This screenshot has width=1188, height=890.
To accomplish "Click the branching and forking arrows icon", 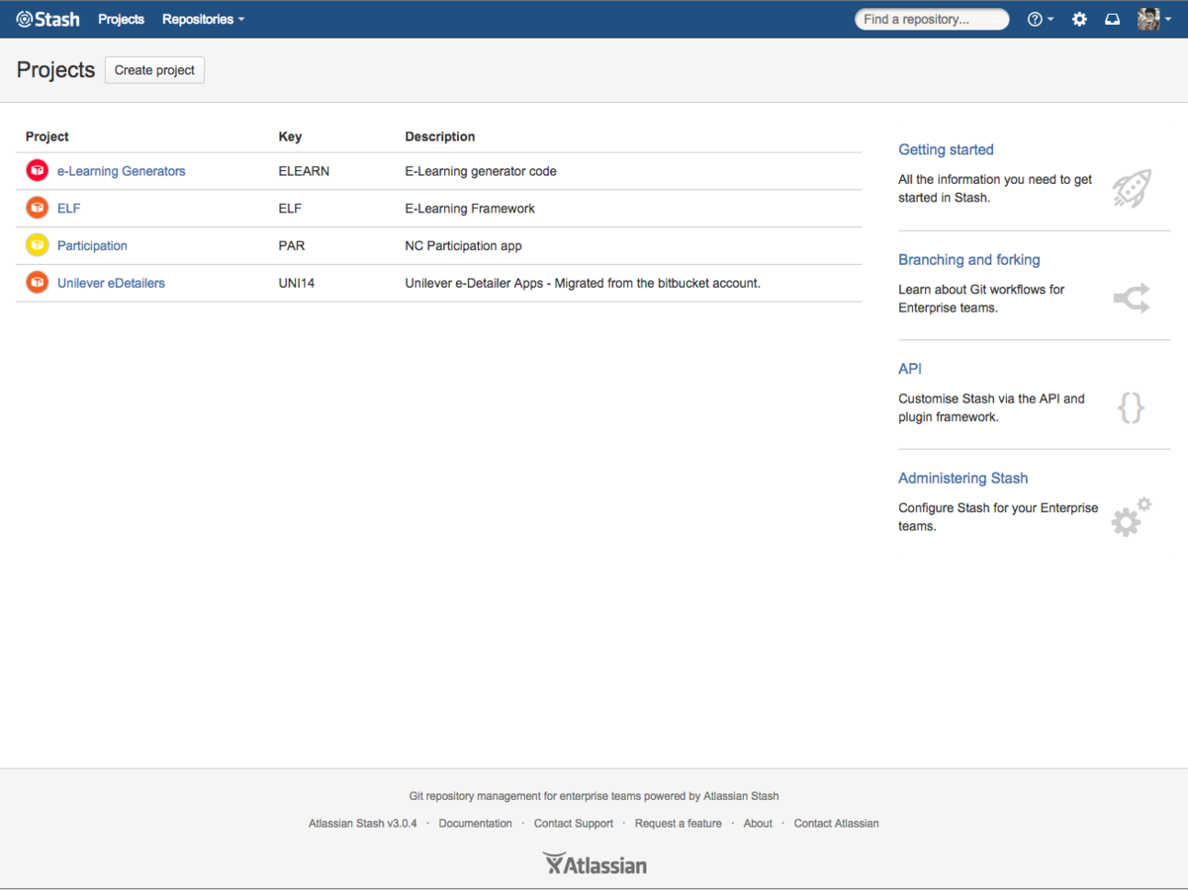I will pos(1132,298).
